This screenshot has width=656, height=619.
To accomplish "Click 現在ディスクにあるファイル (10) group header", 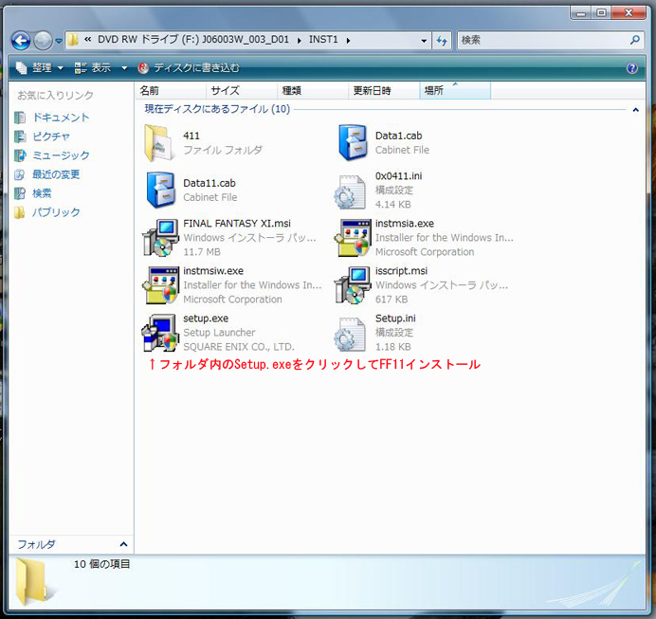I will 217,109.
